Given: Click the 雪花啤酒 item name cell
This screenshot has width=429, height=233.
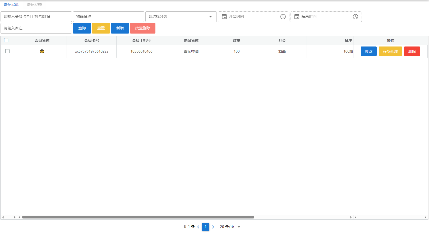Looking at the screenshot, I should tap(191, 51).
